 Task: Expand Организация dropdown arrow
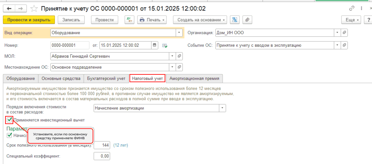point(337,33)
